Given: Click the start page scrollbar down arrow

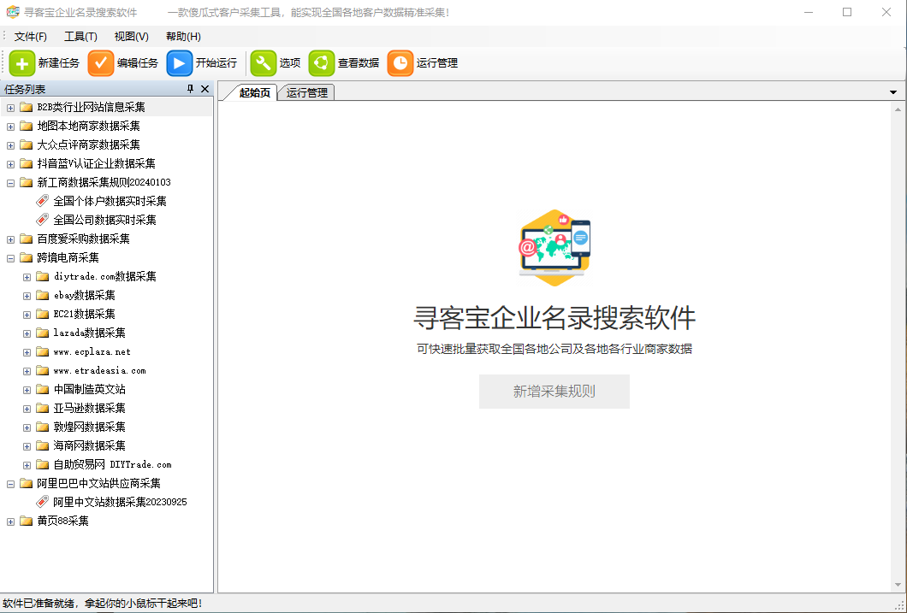Looking at the screenshot, I should (898, 586).
